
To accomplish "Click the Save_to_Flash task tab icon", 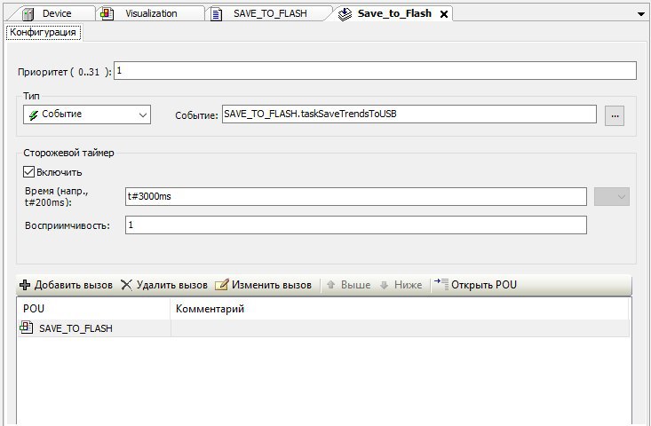I will tap(345, 14).
